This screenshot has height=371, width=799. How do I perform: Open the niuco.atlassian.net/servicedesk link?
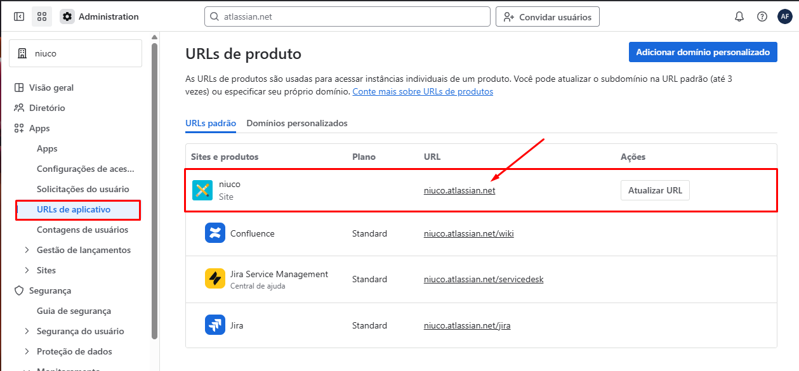click(484, 279)
